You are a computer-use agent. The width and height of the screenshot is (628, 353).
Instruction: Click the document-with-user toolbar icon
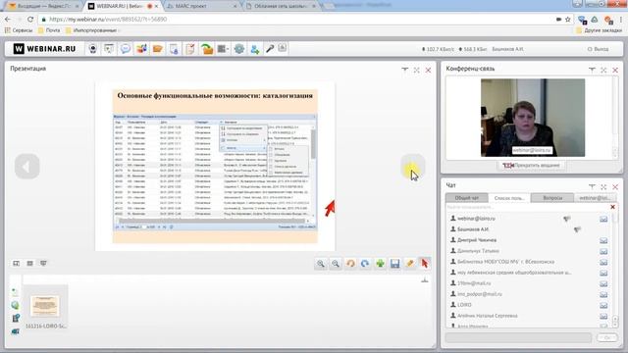click(x=174, y=49)
